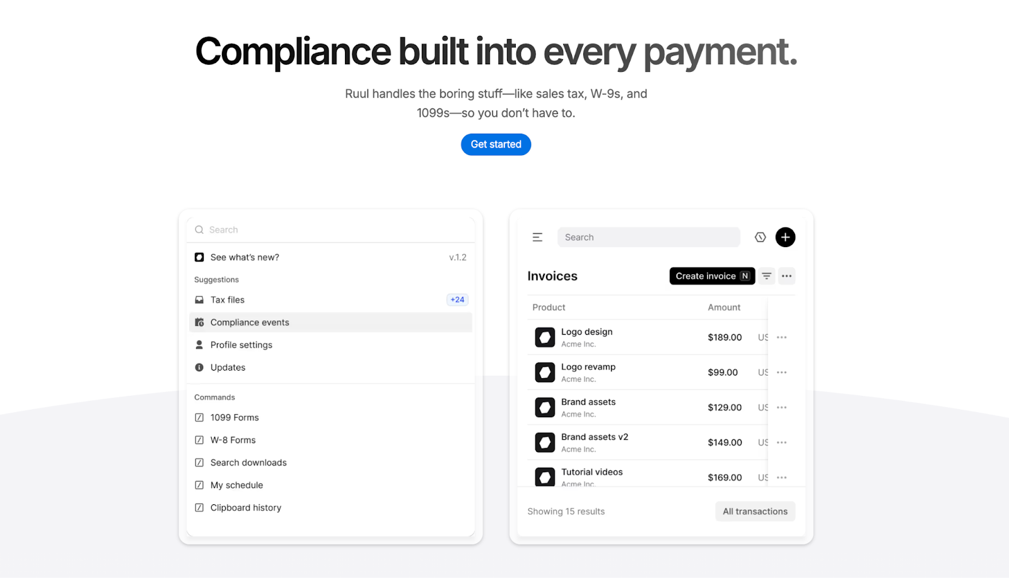
Task: Select Tax files suggestion
Action: click(x=330, y=300)
